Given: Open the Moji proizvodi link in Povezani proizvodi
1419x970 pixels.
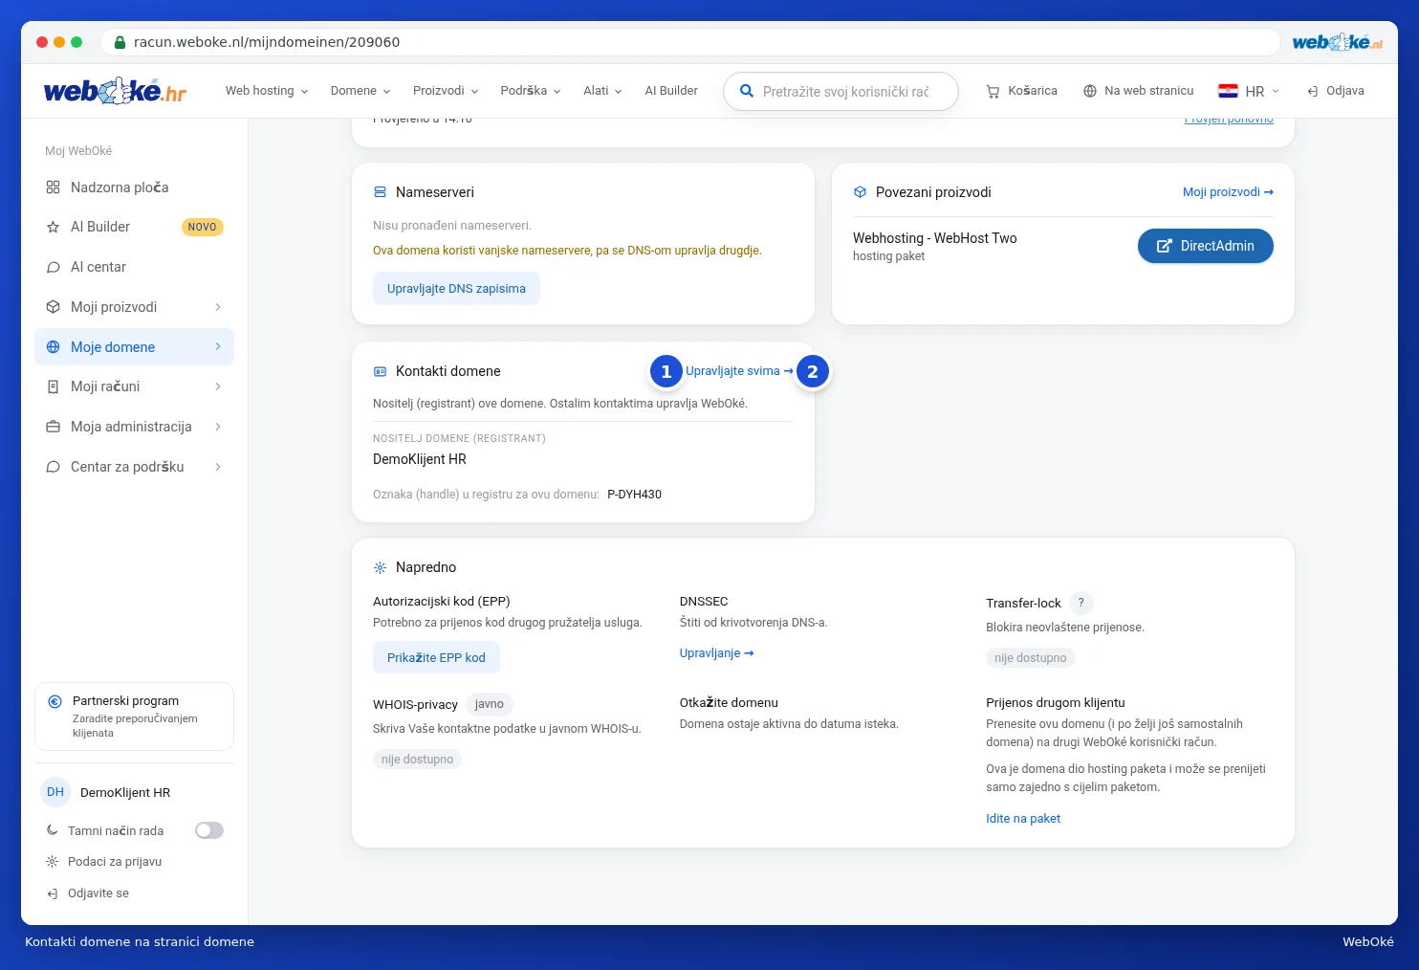Looking at the screenshot, I should pos(1228,192).
